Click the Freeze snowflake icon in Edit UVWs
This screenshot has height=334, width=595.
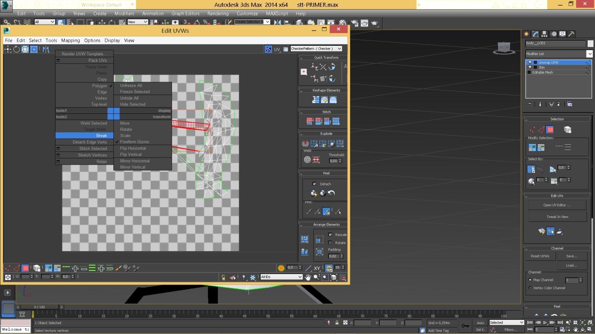coord(253,277)
